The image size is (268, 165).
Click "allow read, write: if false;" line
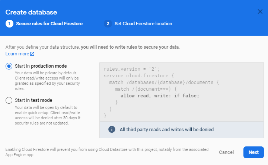tap(160, 96)
